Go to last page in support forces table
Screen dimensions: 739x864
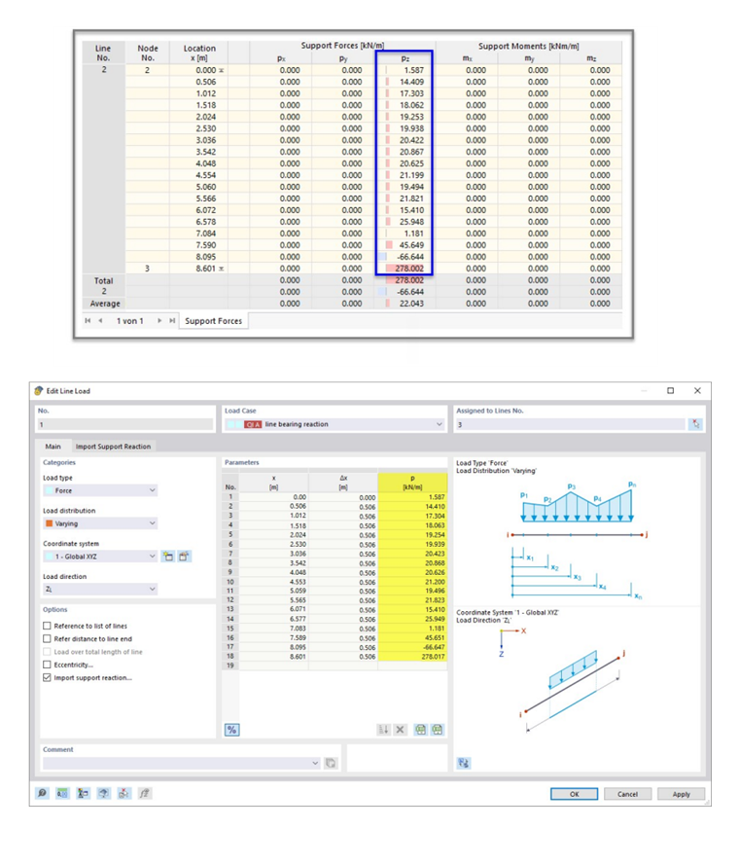coord(172,321)
